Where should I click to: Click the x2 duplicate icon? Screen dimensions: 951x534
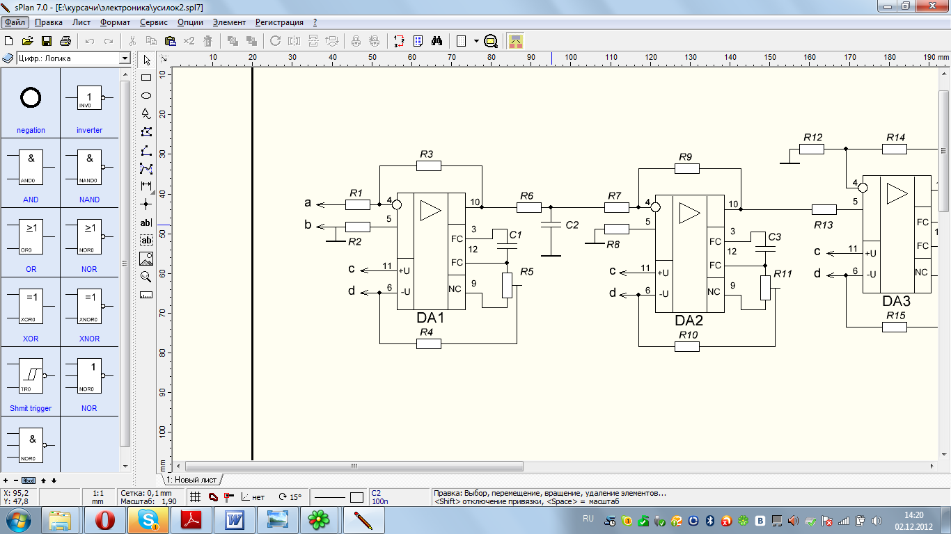tap(189, 40)
